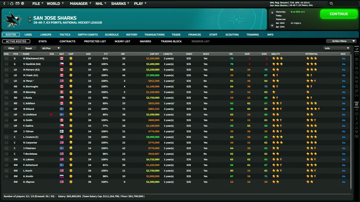
Task: Click the Filter button
Action: coord(11,48)
